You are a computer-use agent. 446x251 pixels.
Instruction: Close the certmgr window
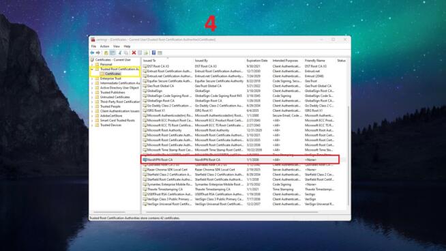pos(345,40)
